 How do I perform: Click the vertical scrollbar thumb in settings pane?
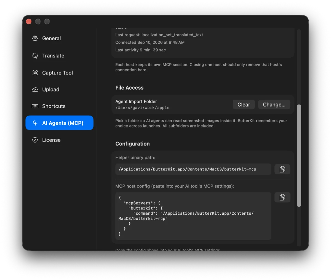tap(299, 156)
